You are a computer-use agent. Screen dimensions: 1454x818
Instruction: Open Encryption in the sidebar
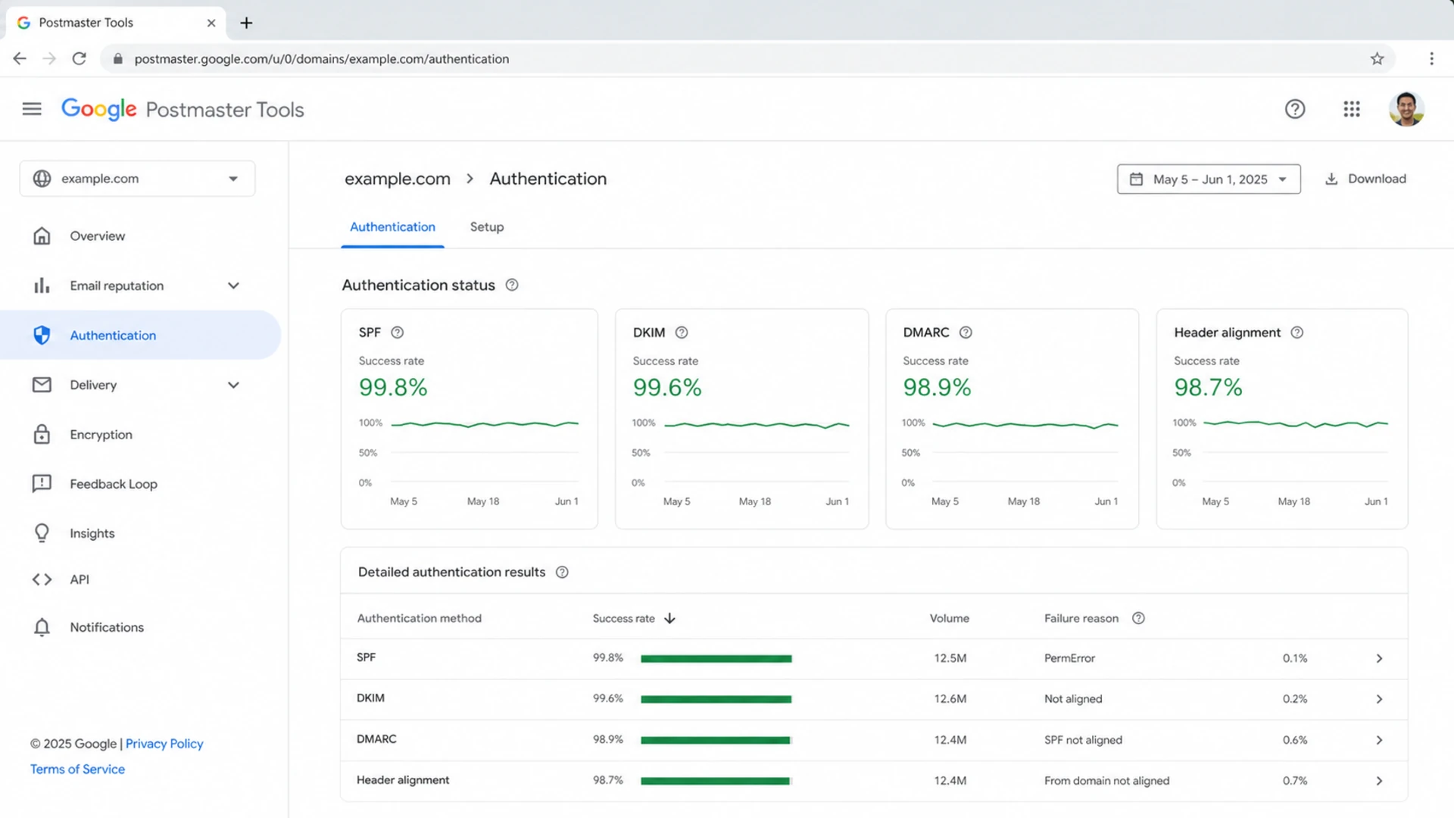[101, 435]
